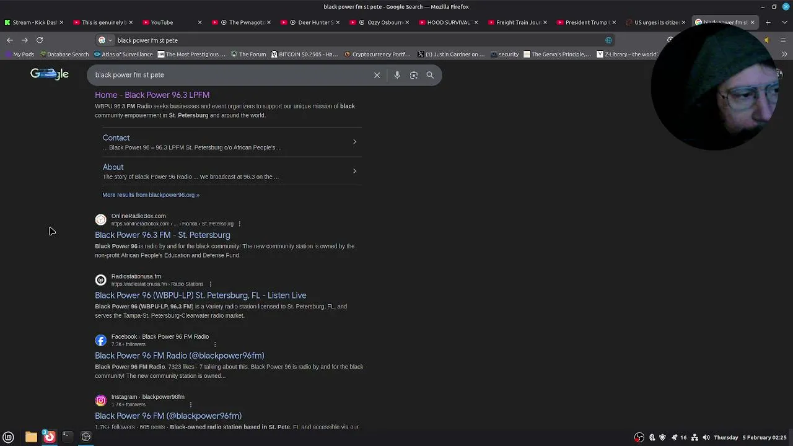
Task: Open search engine dropdown in address bar
Action: [x=105, y=40]
